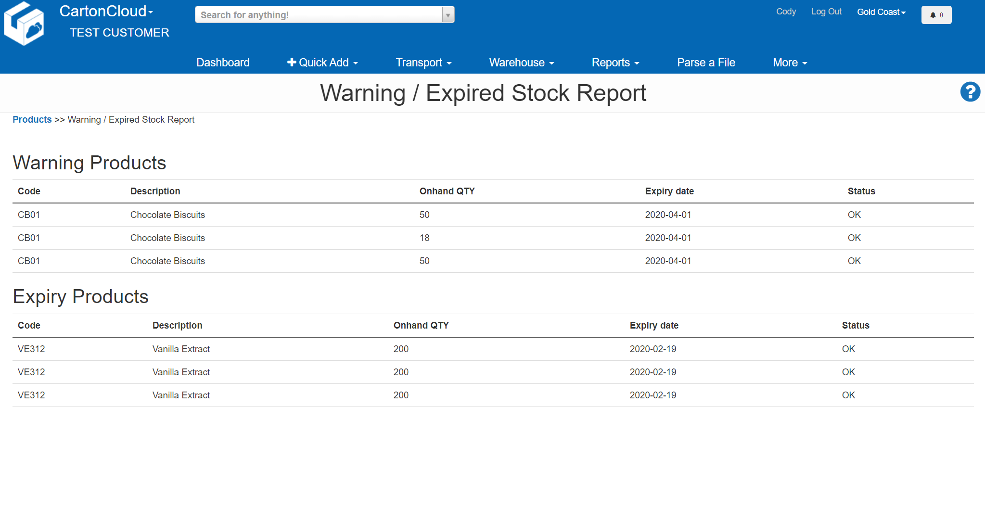Click the notification bell icon
The height and width of the screenshot is (508, 985).
click(932, 14)
